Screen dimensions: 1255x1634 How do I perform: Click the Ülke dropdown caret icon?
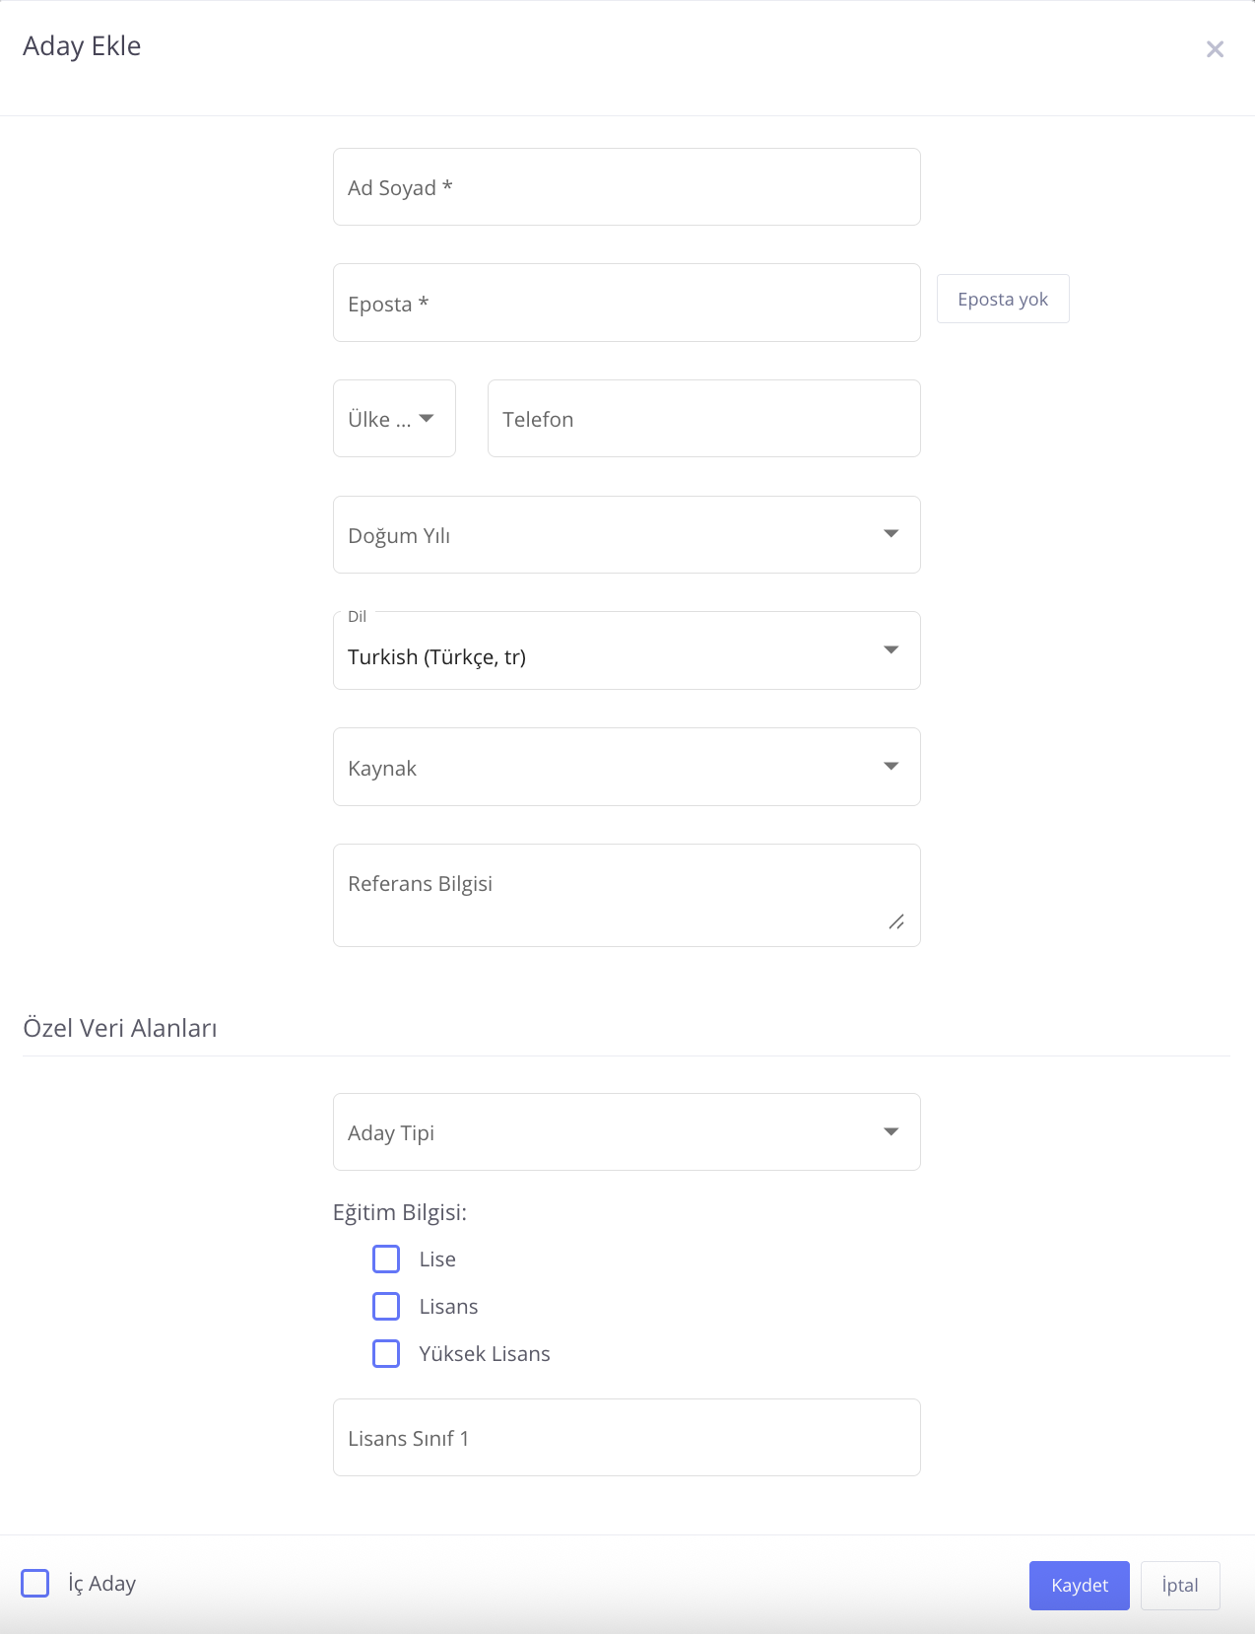(x=427, y=419)
